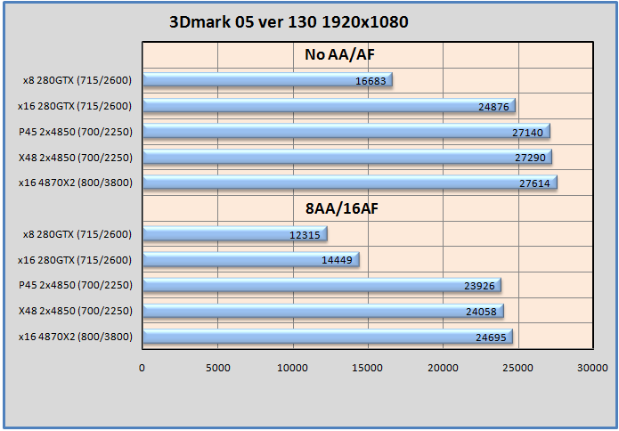Select "X48 2x4850 (700/2250)" label beside the 27290 bar
The width and height of the screenshot is (619, 431).
click(76, 158)
